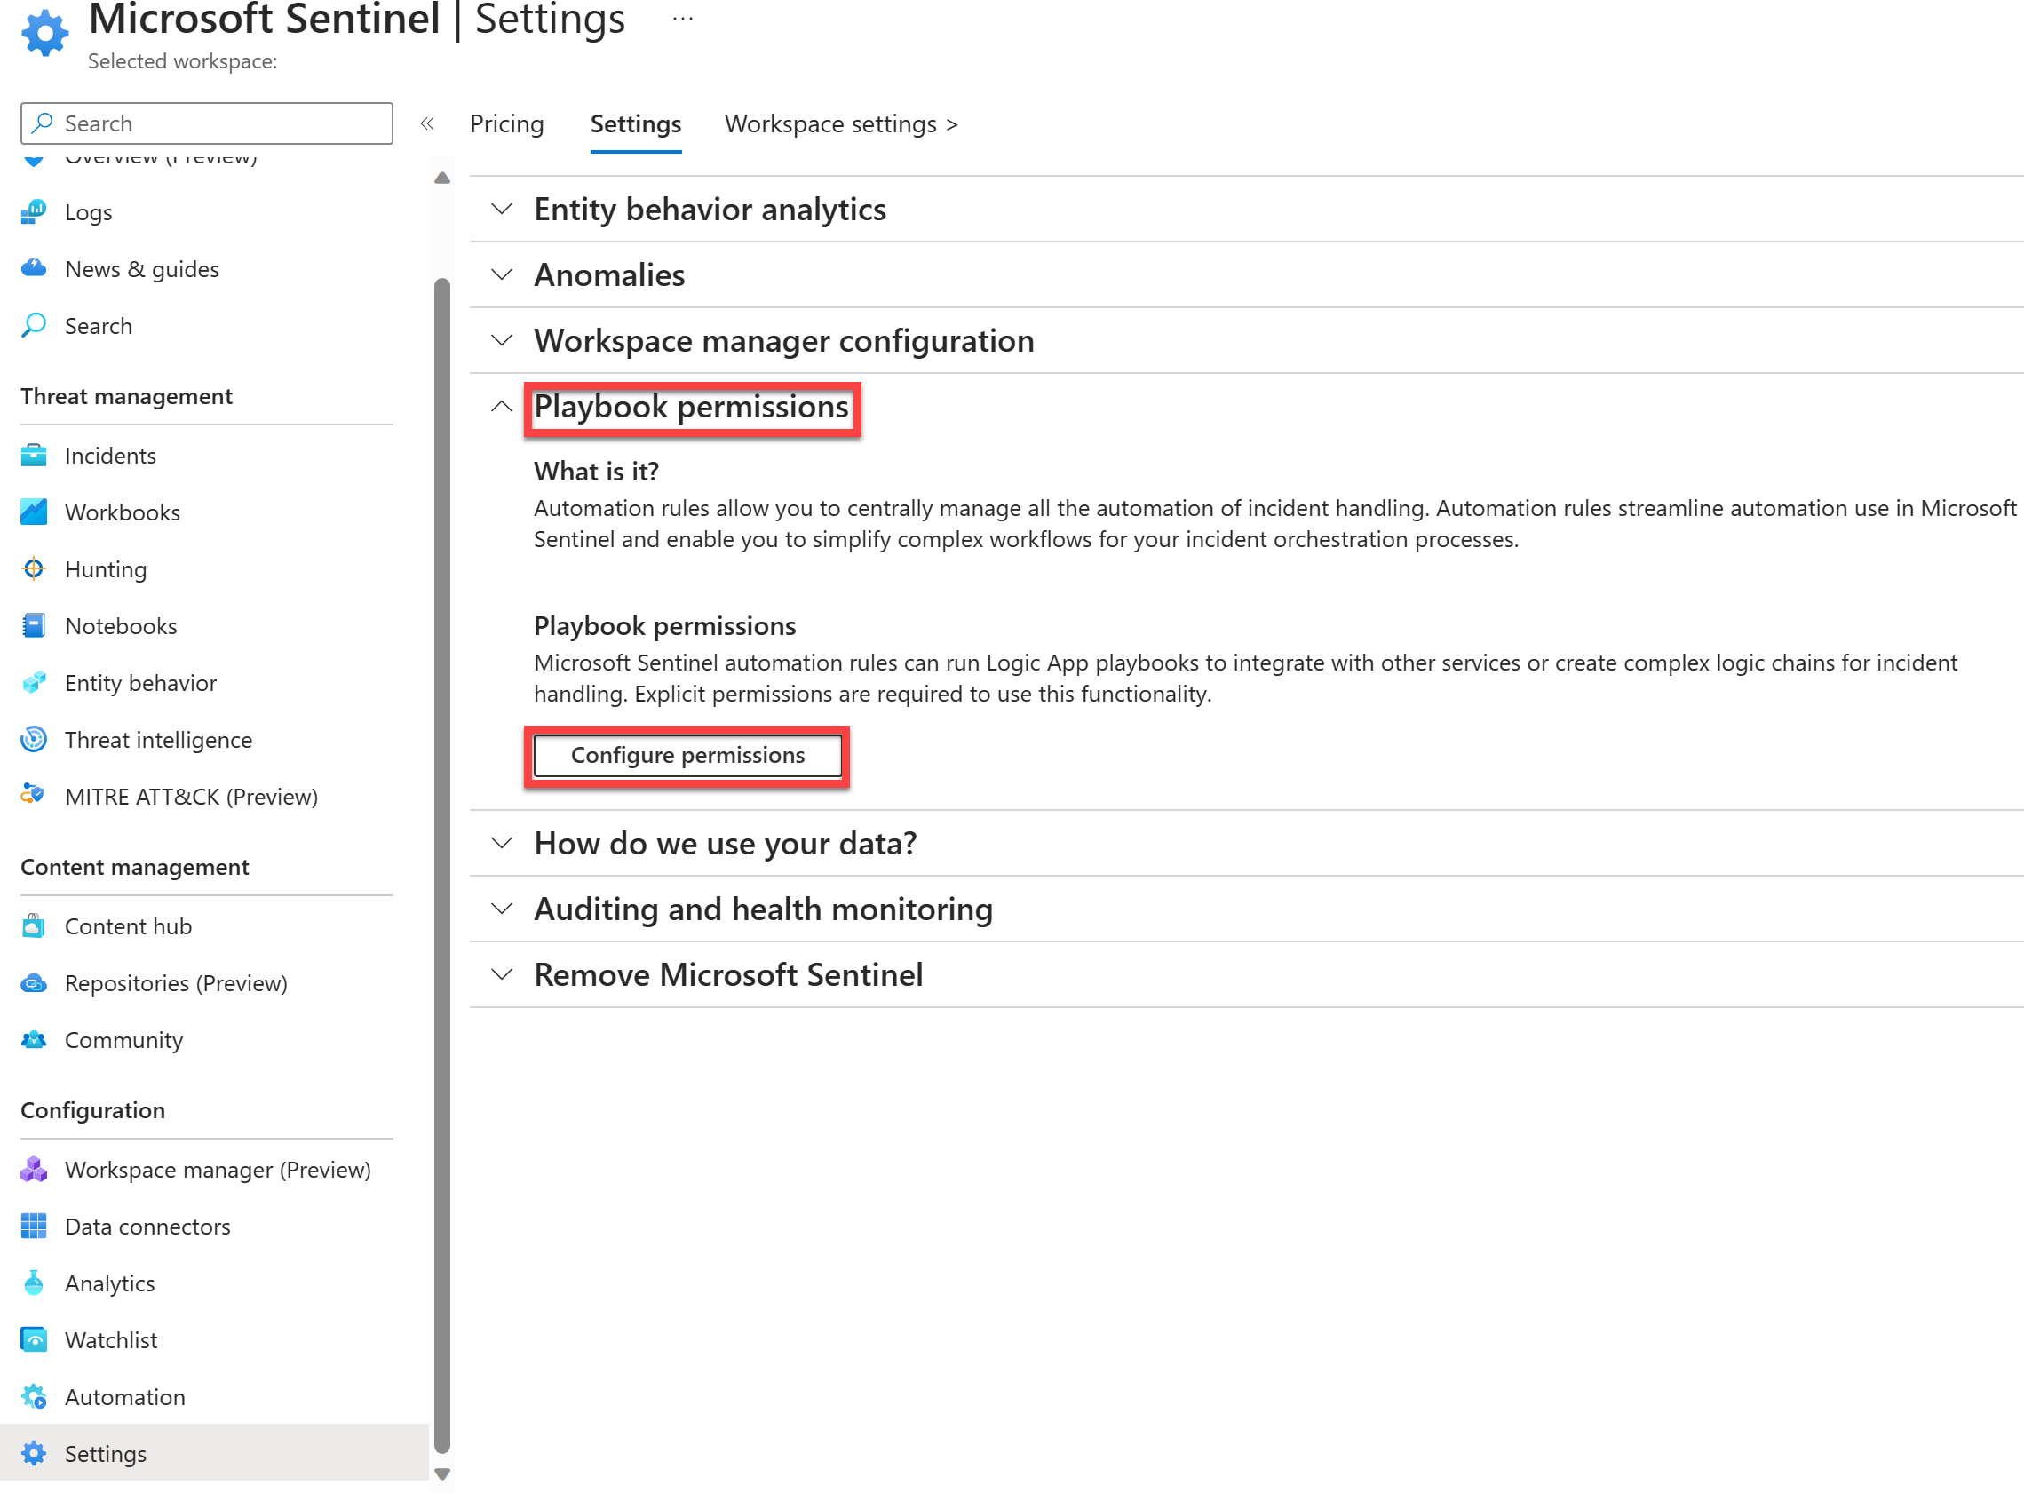Collapse the How do we use your data section
2024x1493 pixels.
pyautogui.click(x=501, y=842)
